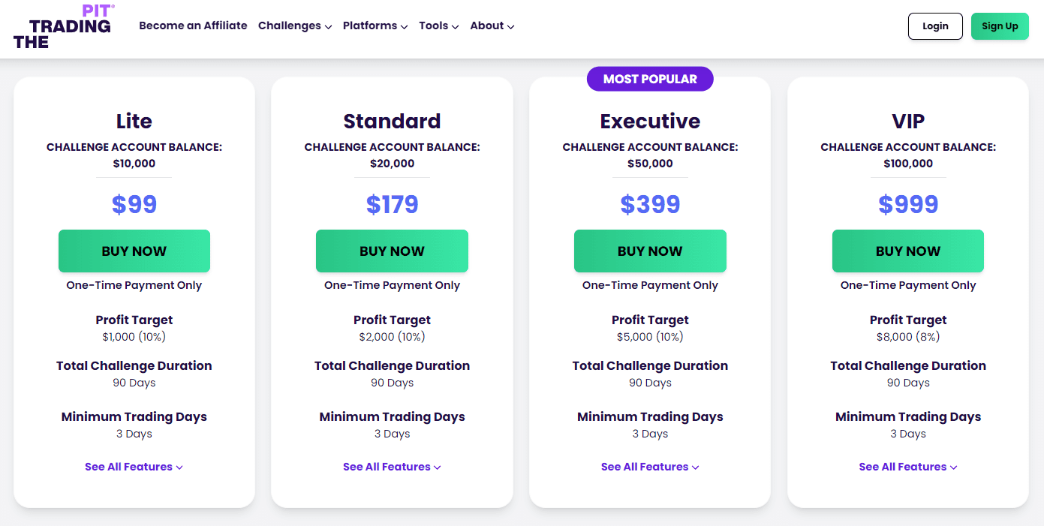The height and width of the screenshot is (526, 1044).
Task: Click the green Sign Up button
Action: coord(1000,26)
